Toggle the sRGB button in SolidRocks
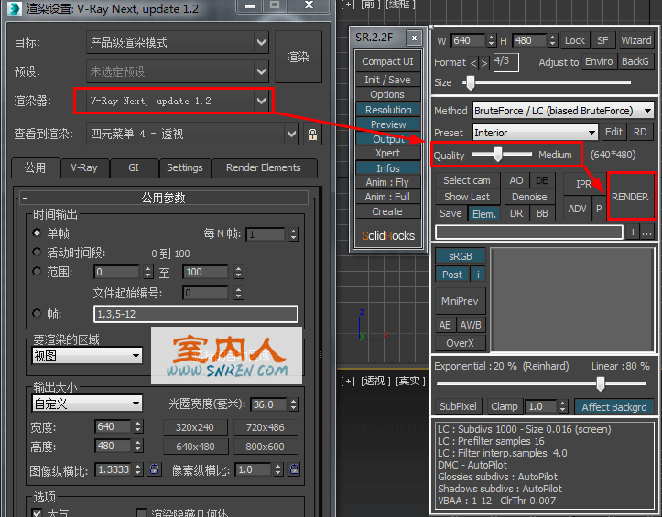Image resolution: width=662 pixels, height=517 pixels. tap(461, 256)
